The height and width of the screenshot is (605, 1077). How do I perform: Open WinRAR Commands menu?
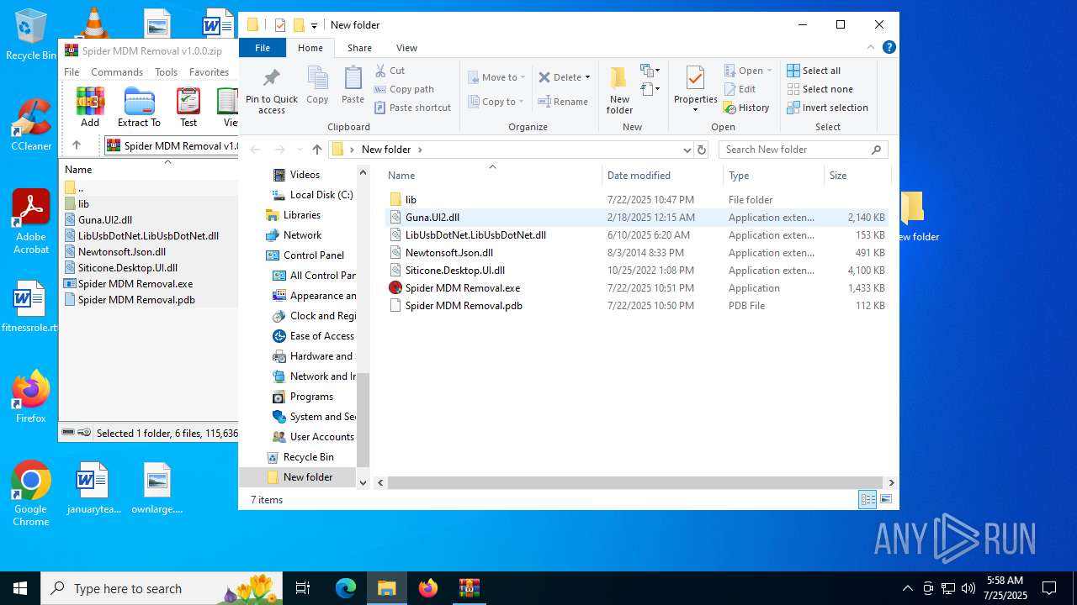click(x=117, y=72)
